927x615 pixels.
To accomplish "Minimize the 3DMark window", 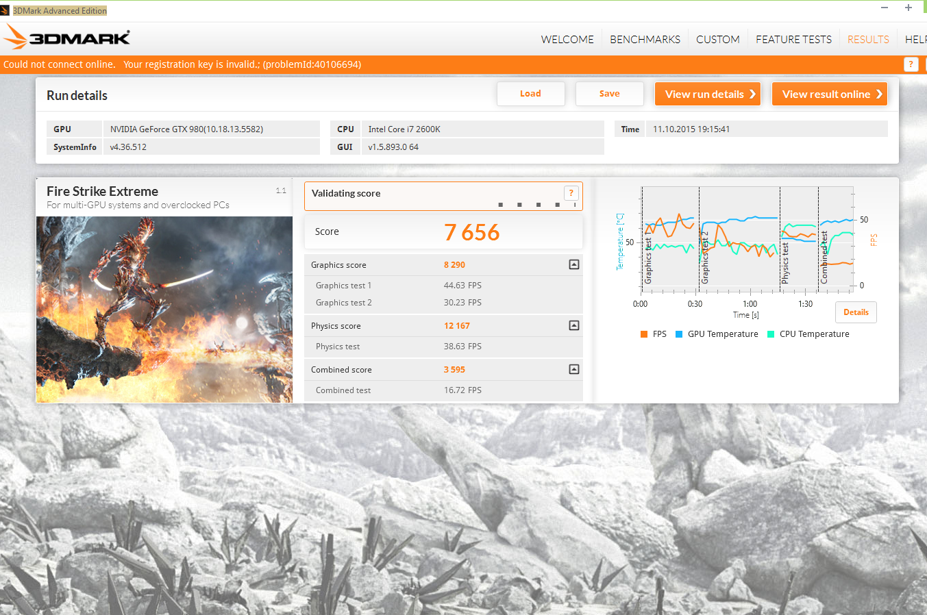I will tap(885, 8).
